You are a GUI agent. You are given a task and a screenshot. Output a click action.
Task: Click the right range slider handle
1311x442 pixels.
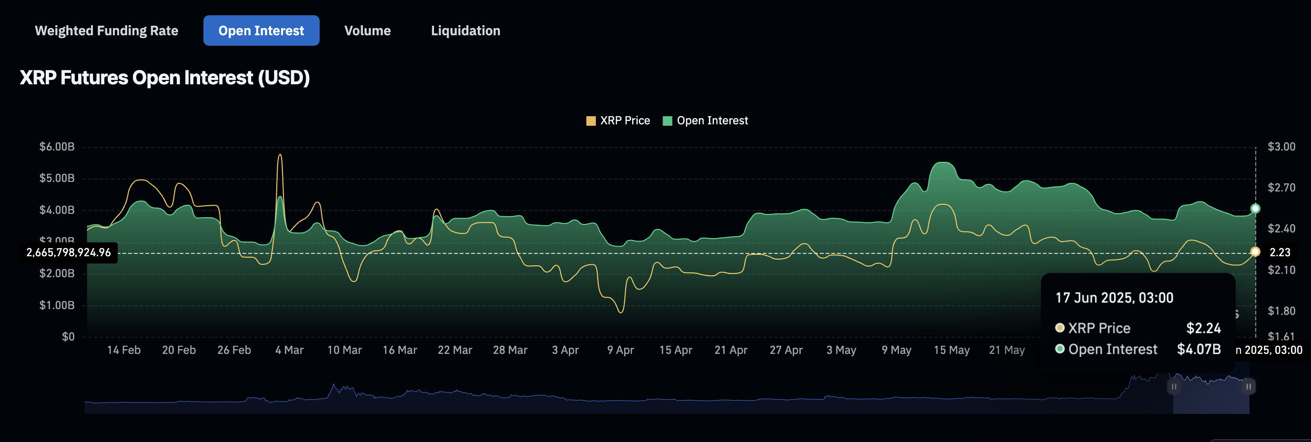click(x=1248, y=387)
